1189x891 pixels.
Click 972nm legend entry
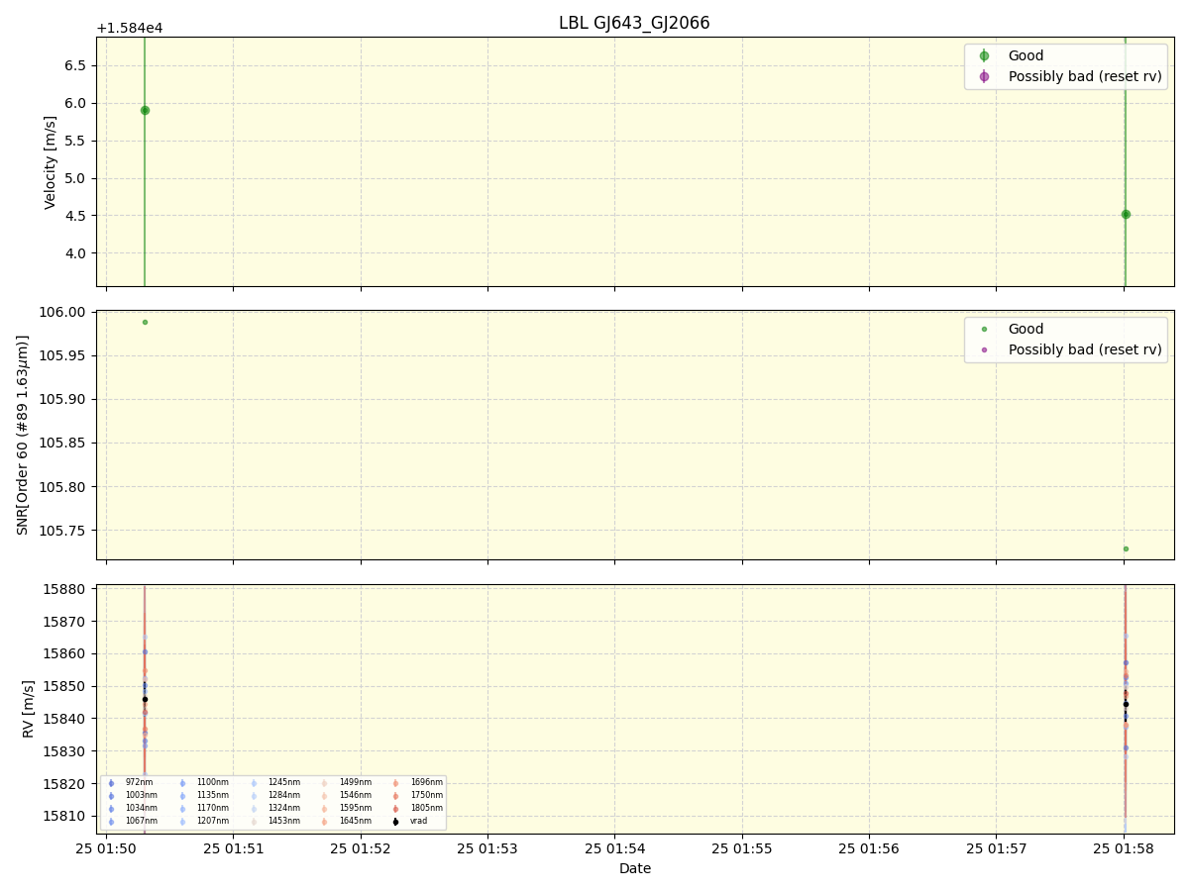click(130, 782)
